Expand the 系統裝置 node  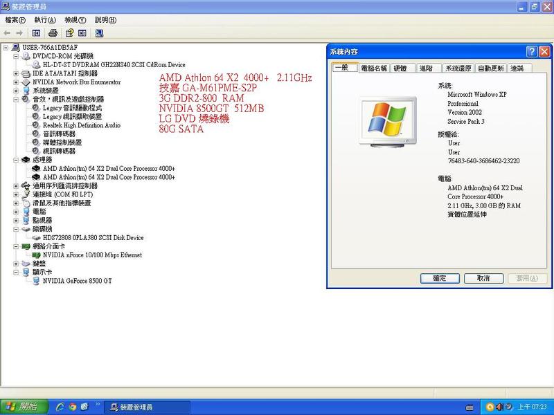tap(16, 91)
